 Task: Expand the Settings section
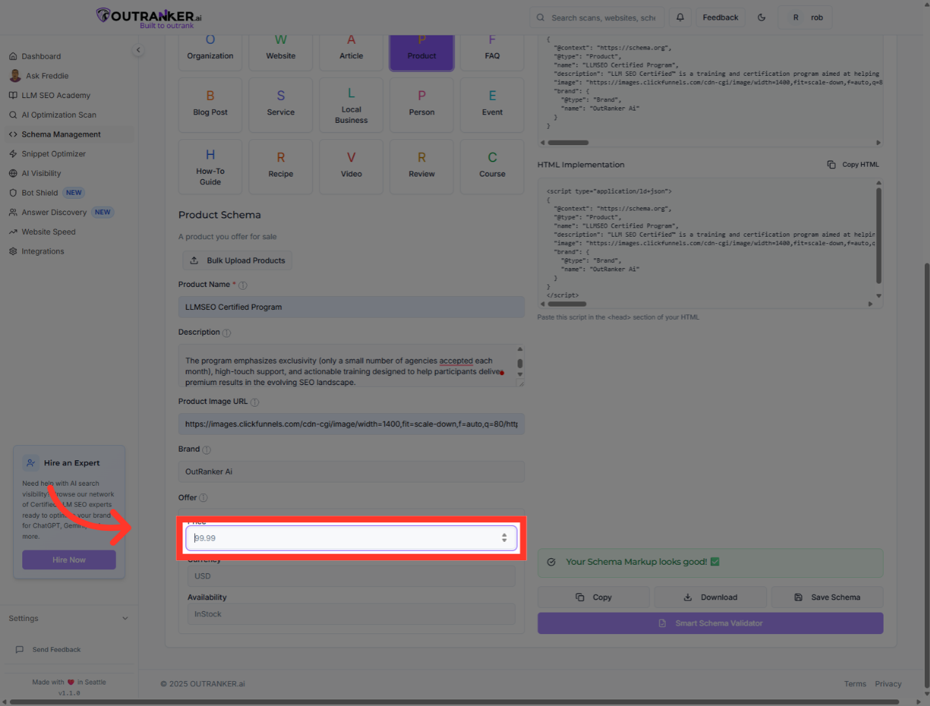(x=69, y=618)
